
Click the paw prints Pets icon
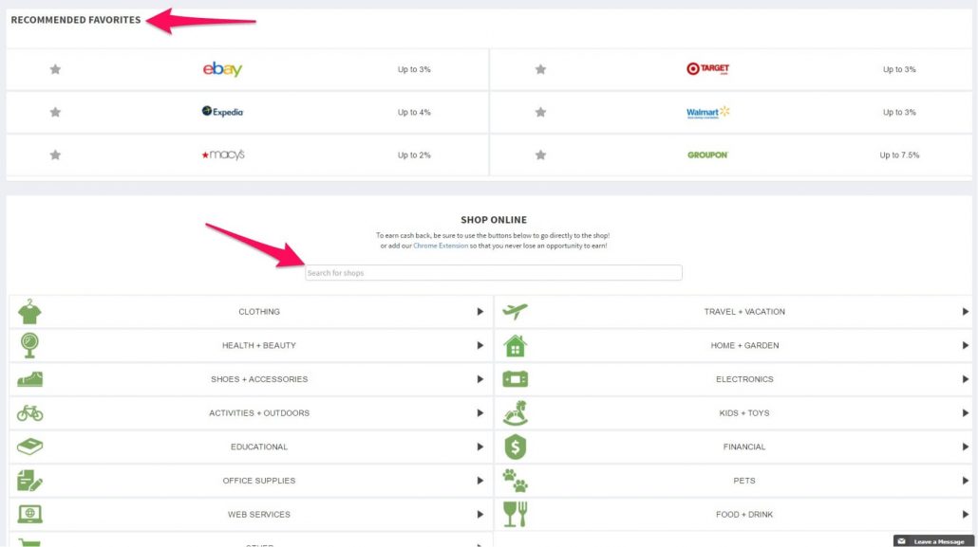click(x=515, y=481)
